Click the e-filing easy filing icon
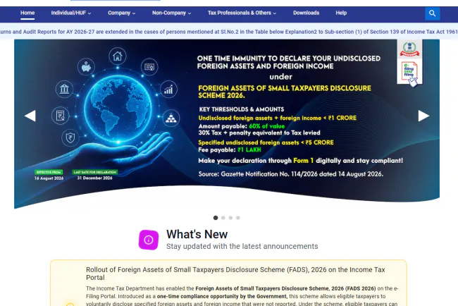 pyautogui.click(x=409, y=73)
